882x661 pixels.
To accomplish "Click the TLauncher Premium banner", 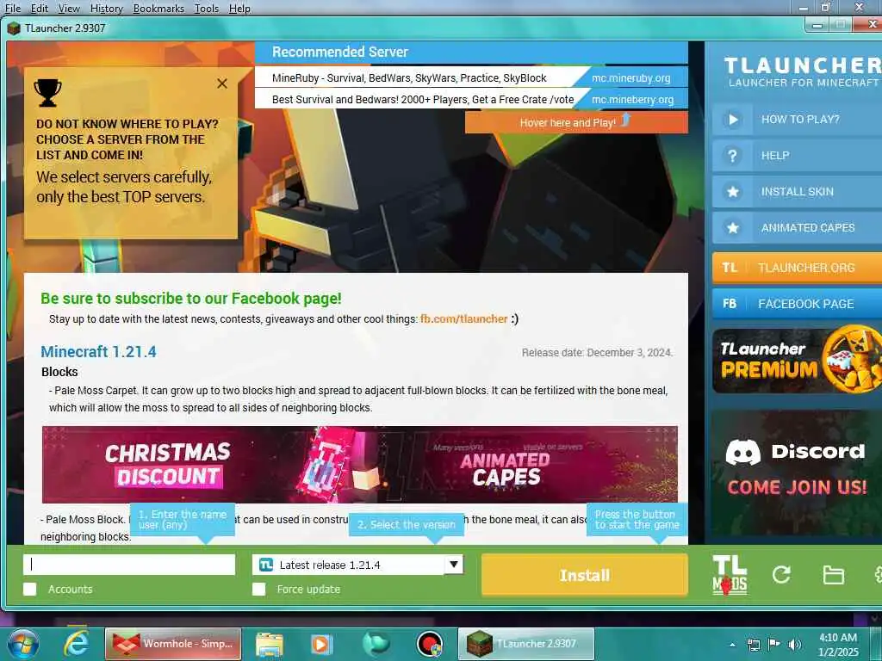I will [x=797, y=361].
